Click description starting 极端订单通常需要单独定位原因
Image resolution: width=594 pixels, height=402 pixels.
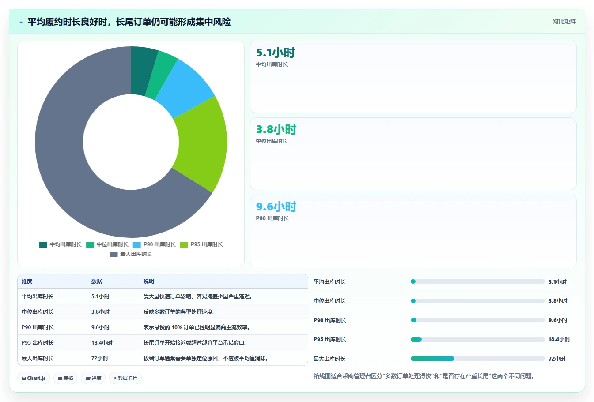coord(207,358)
